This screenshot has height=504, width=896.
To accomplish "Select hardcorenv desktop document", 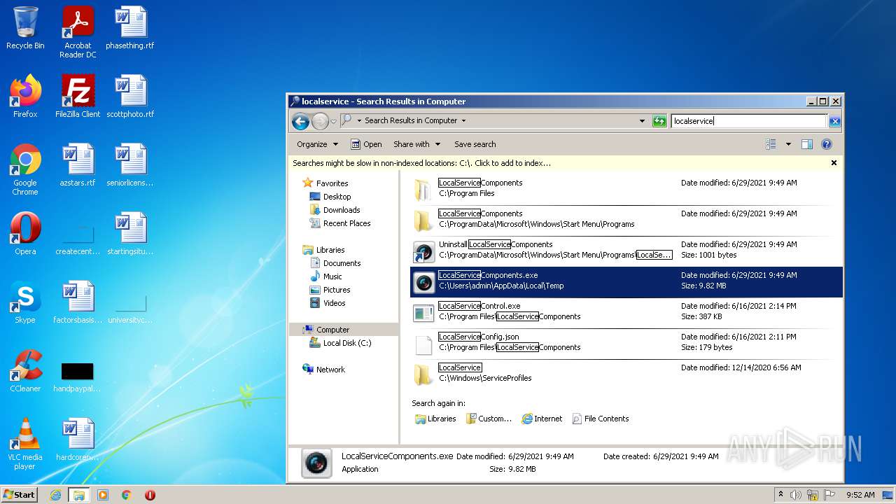I will coord(78,440).
